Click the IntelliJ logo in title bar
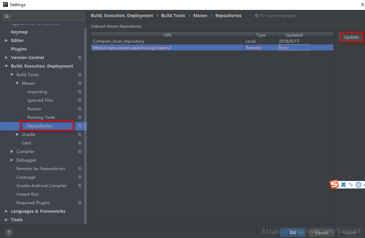This screenshot has width=365, height=238. 5,4
